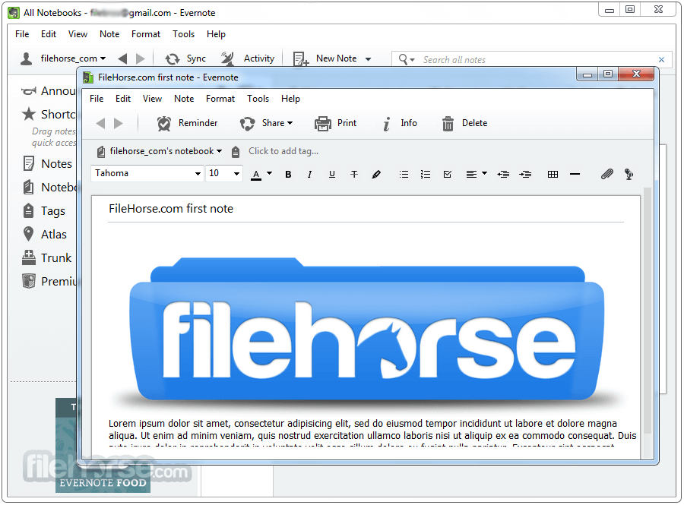Open search options magnifier dropdown
The height and width of the screenshot is (505, 684).
[407, 60]
